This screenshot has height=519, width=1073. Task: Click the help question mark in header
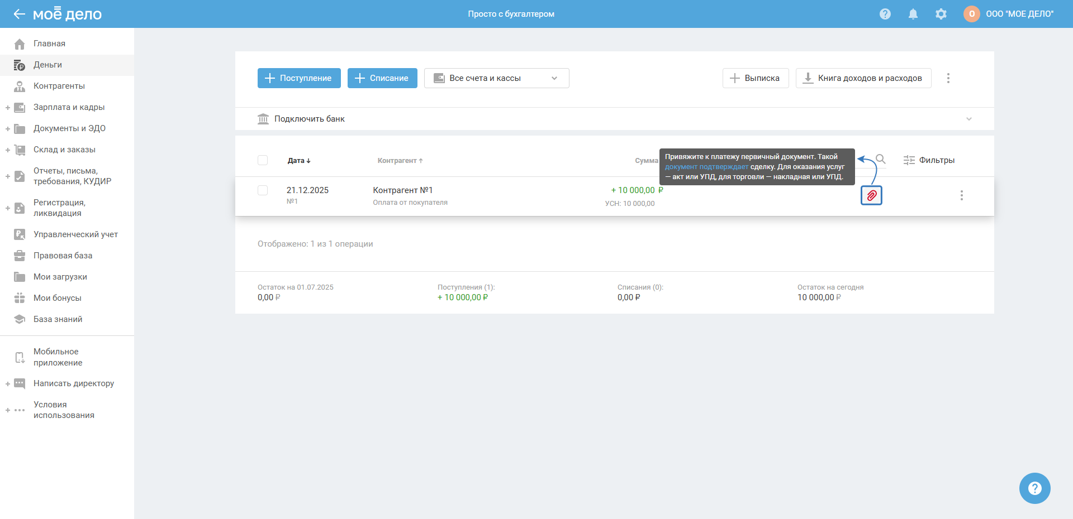(x=885, y=14)
